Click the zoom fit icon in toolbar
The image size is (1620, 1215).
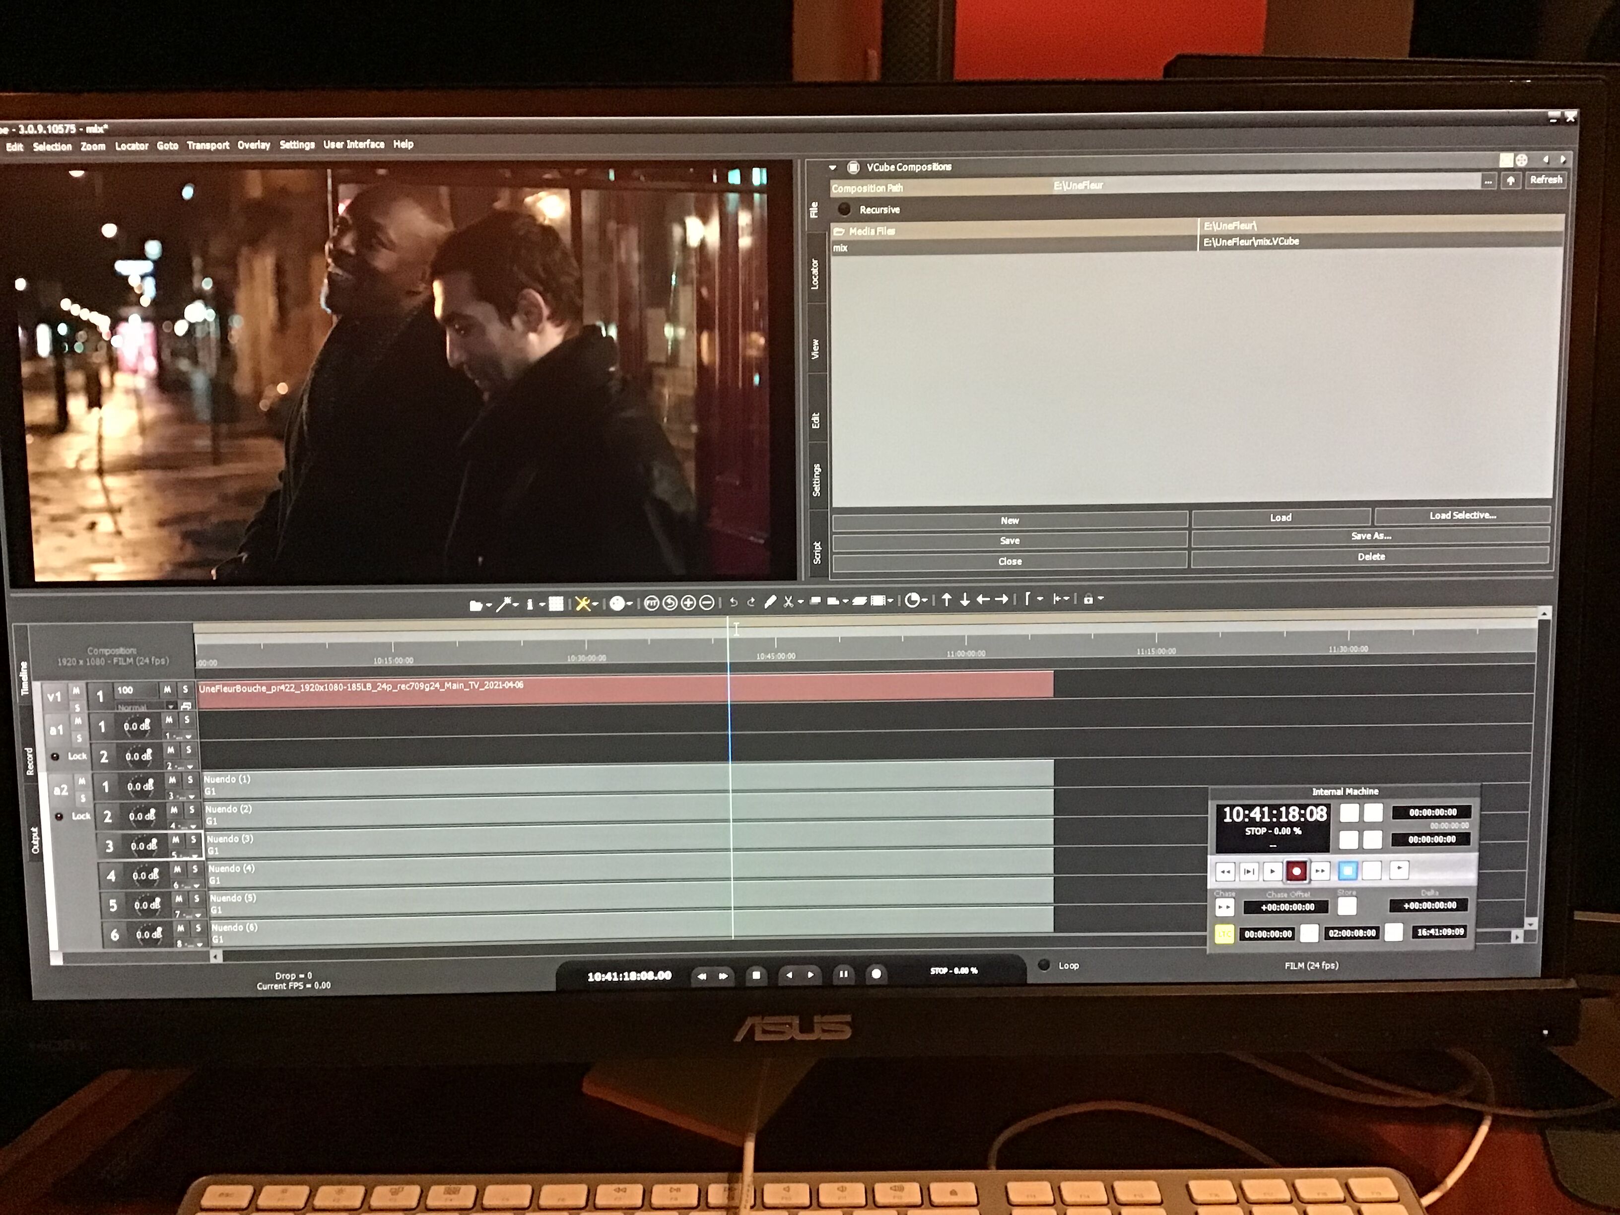pos(651,603)
